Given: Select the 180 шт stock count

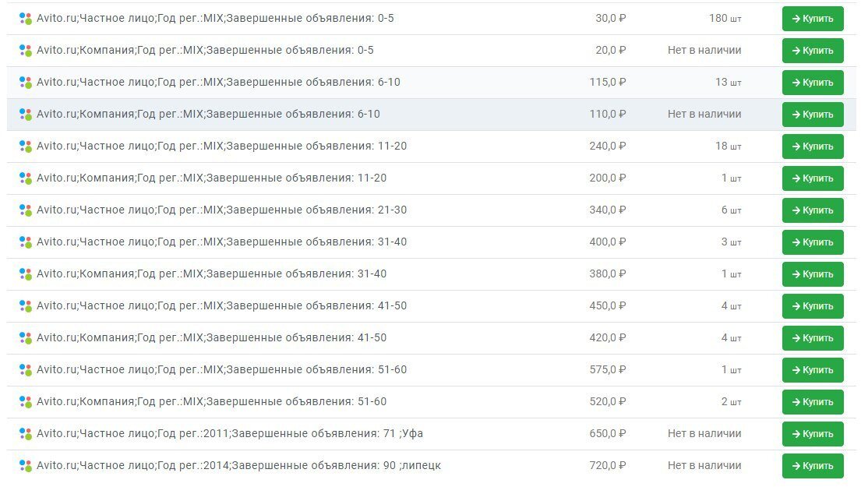Looking at the screenshot, I should (x=725, y=18).
